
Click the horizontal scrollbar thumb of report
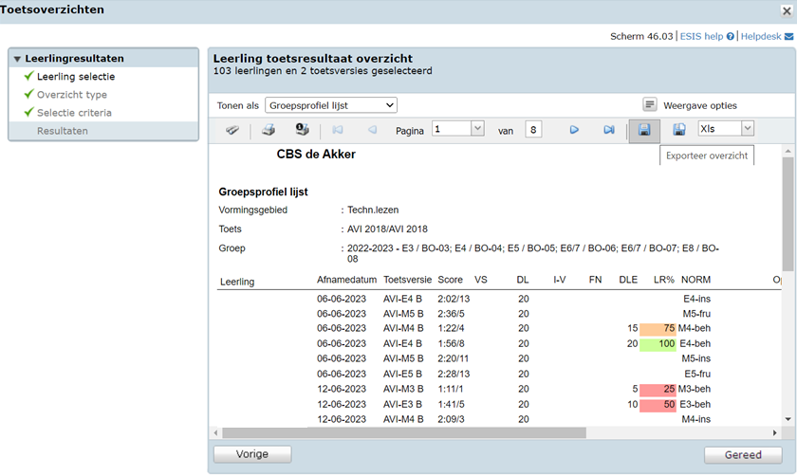pyautogui.click(x=404, y=432)
